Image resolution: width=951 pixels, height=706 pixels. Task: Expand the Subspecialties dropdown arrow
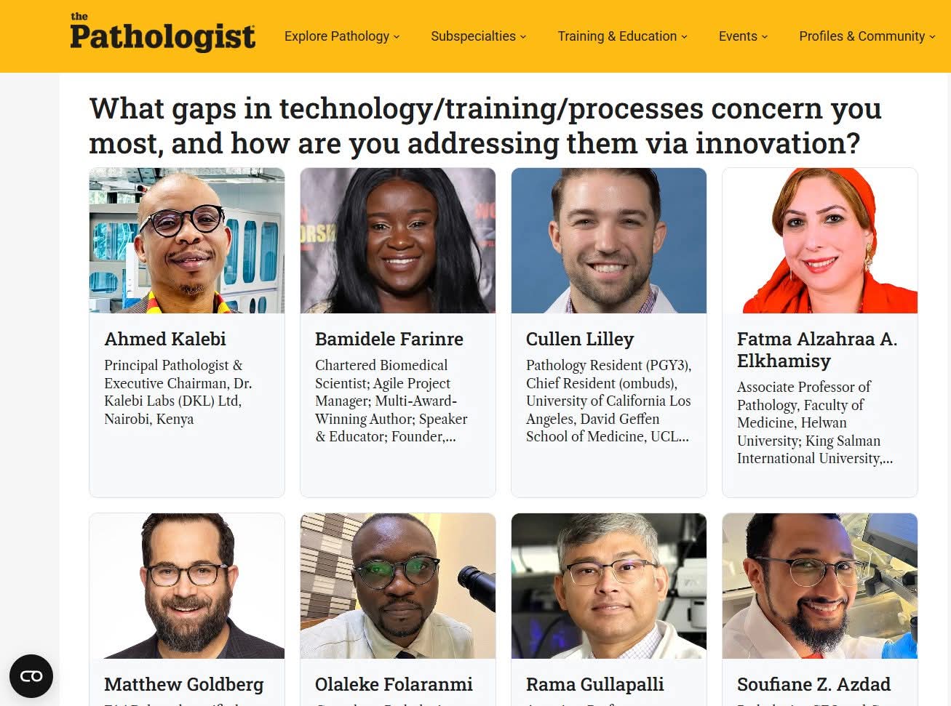[x=523, y=37]
